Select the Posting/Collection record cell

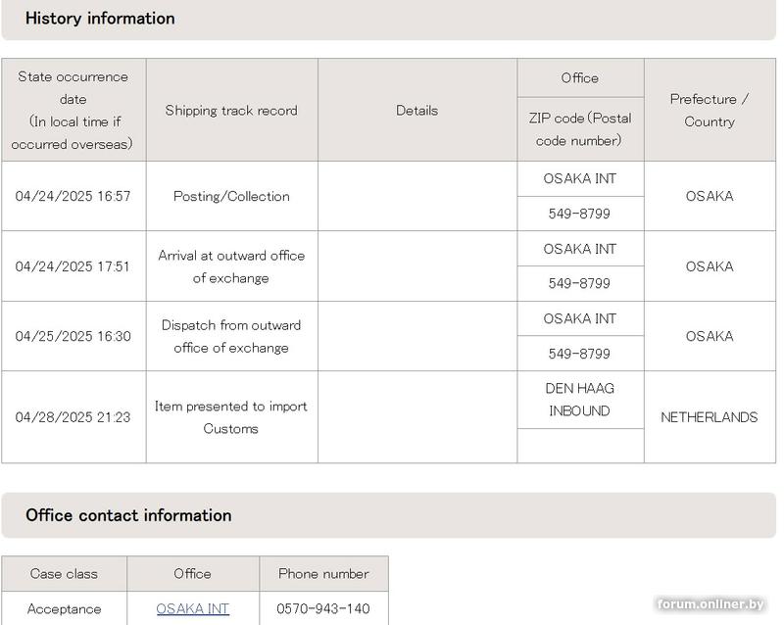pyautogui.click(x=231, y=196)
